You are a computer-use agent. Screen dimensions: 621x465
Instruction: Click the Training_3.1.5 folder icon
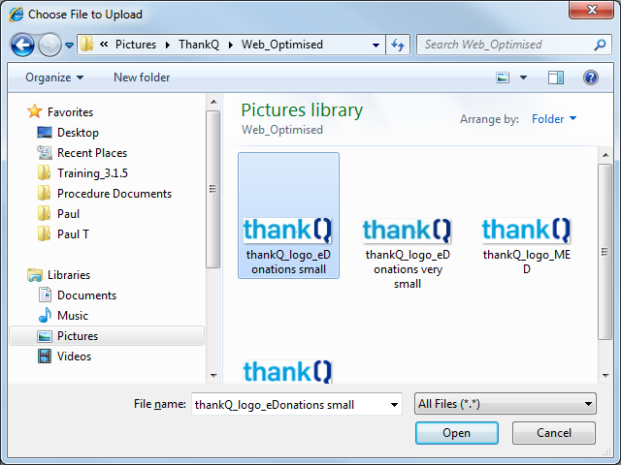(x=44, y=172)
